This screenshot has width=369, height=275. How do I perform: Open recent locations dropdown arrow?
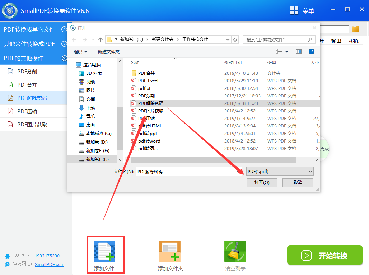click(x=93, y=40)
